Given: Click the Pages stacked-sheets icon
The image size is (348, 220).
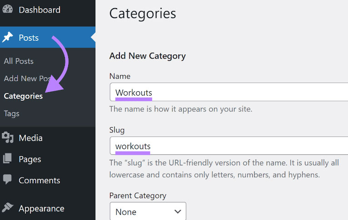Looking at the screenshot, I should [x=8, y=159].
